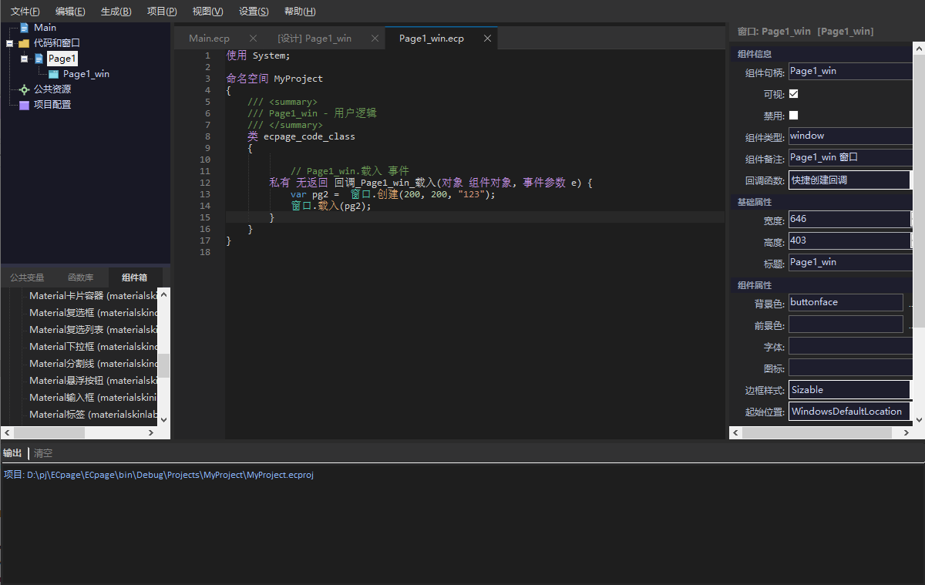Open the 回调函数 快捷创建回调 dropdown
Screen dimensions: 925x585
point(849,180)
